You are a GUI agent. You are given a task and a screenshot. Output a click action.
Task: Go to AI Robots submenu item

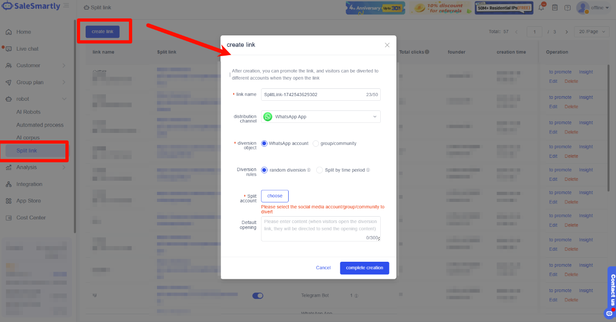[x=29, y=112]
